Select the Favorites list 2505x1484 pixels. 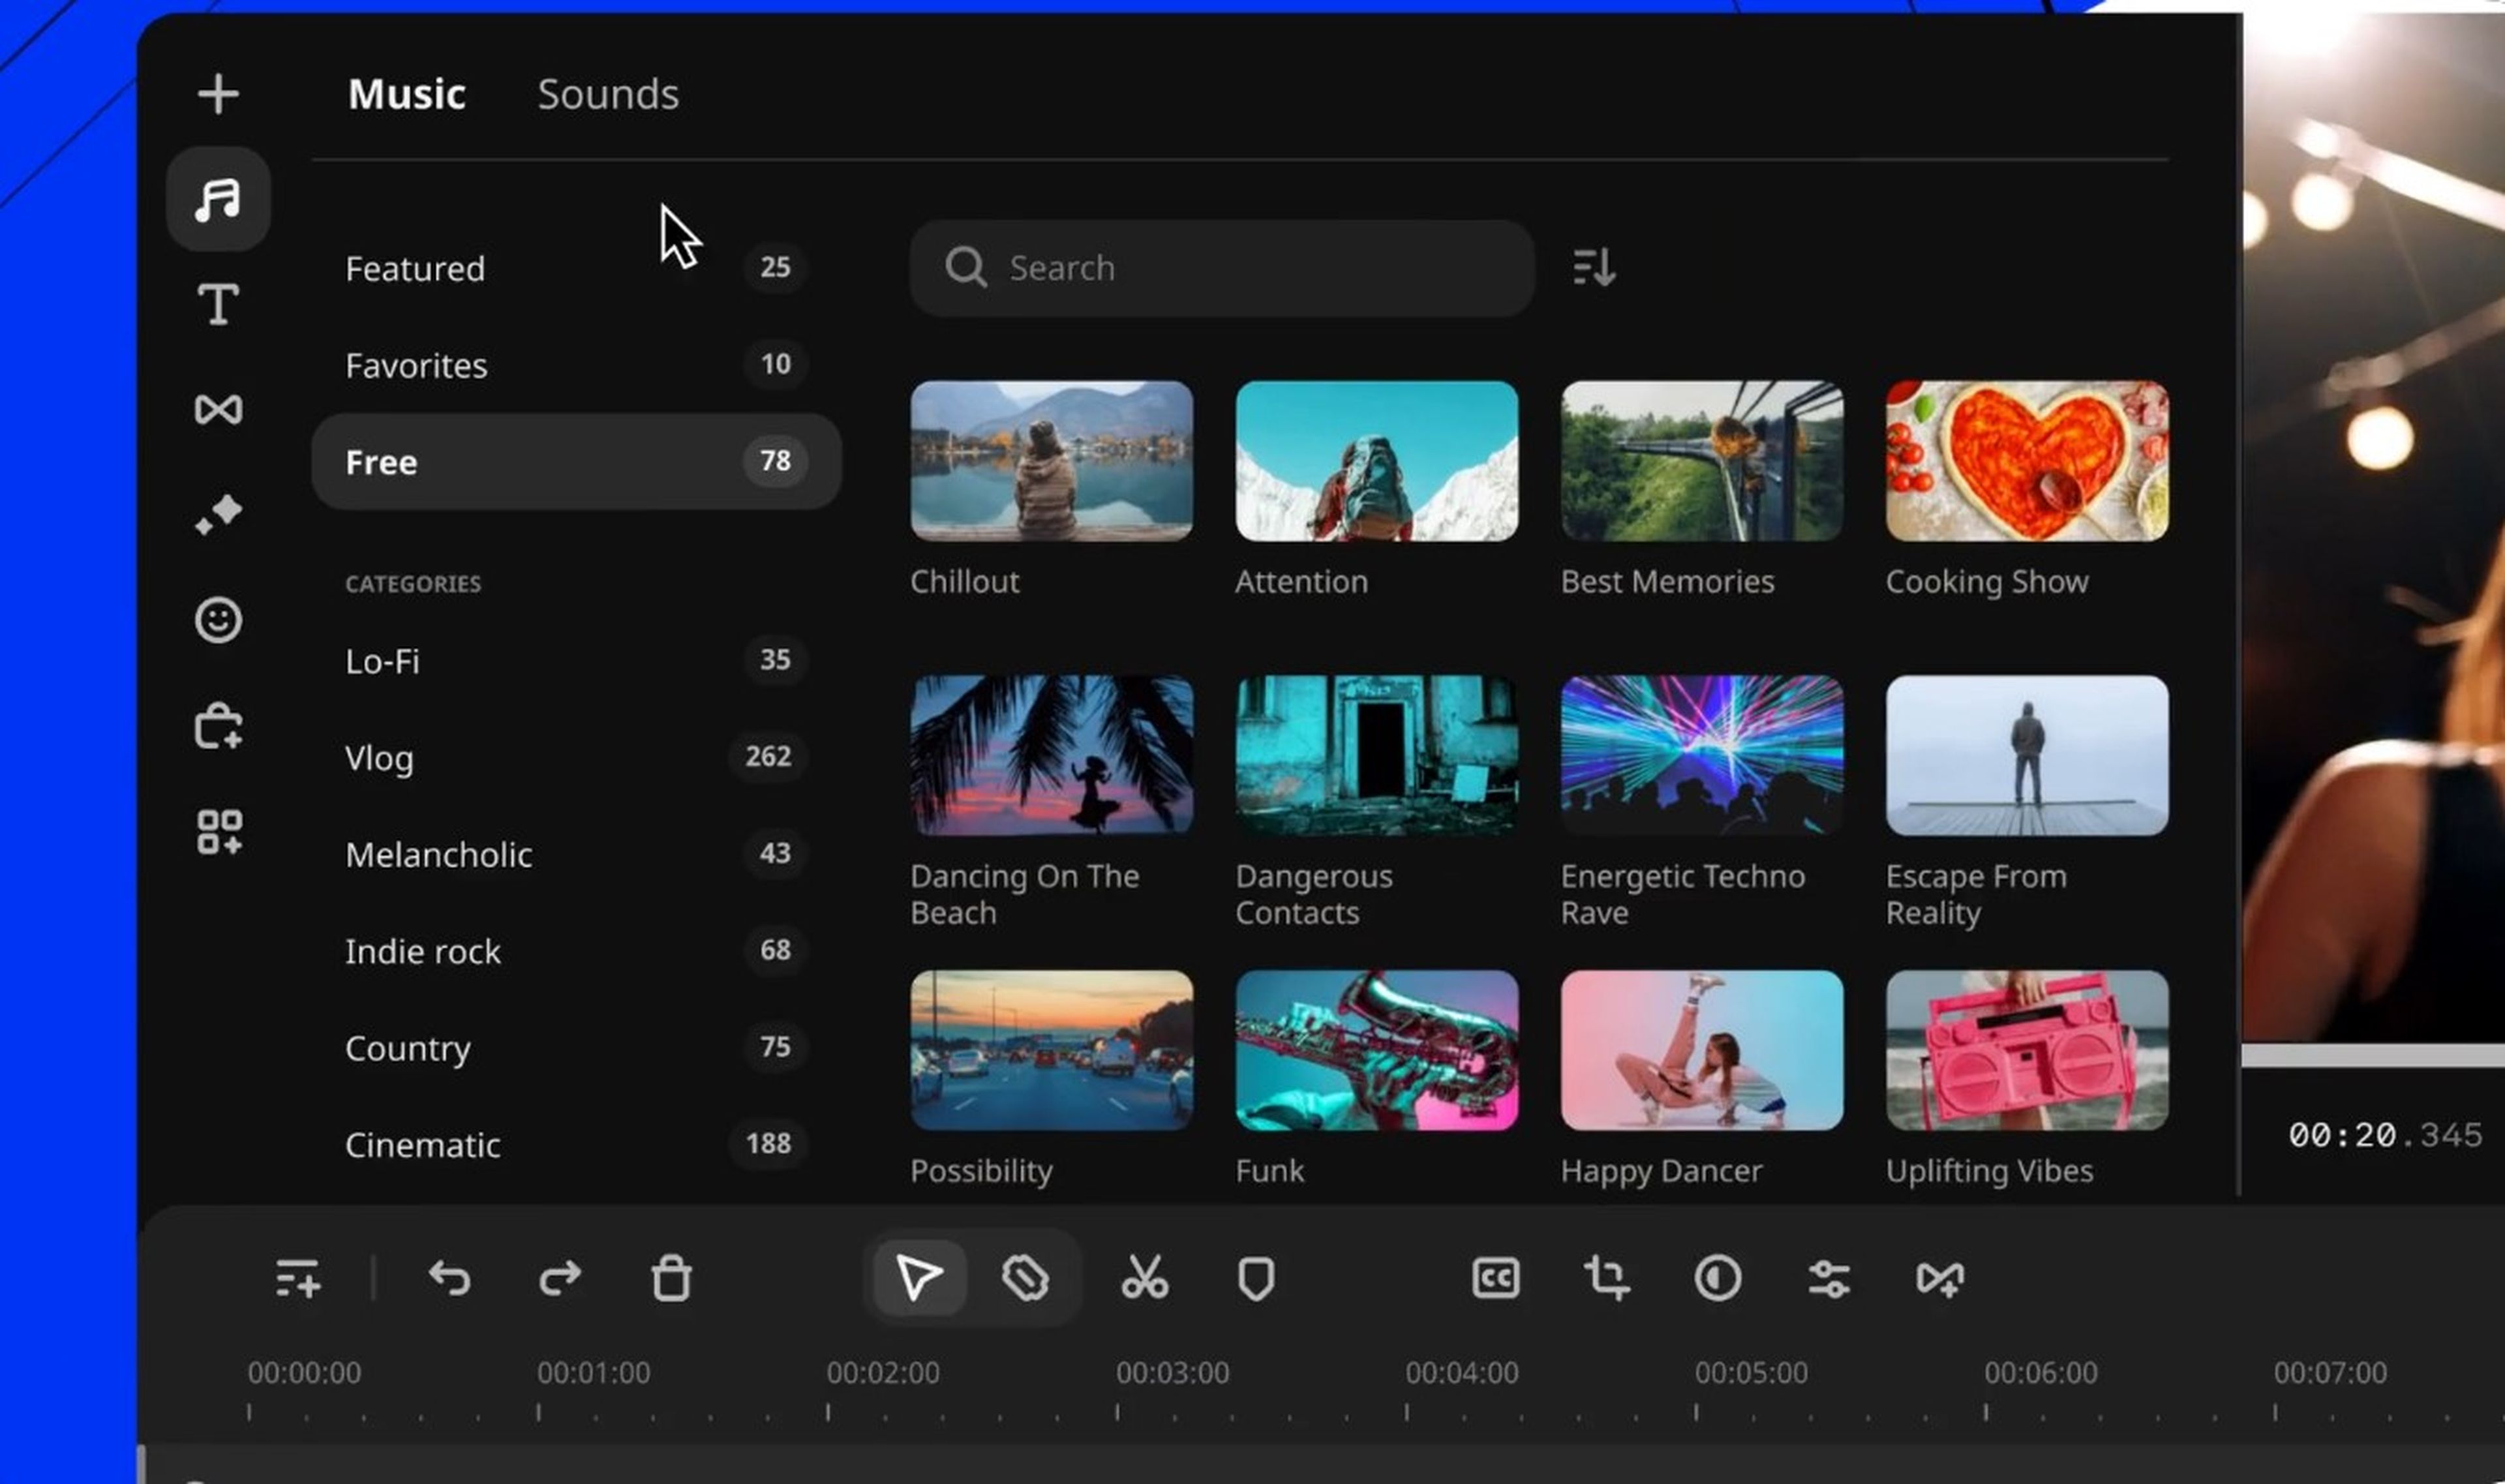pyautogui.click(x=576, y=365)
